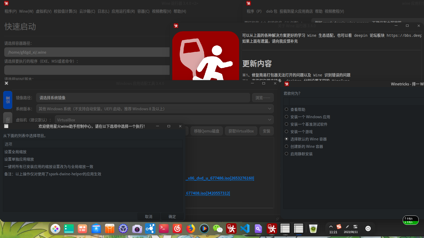Open the deb 包 menu in packager window
Viewport: 424px width, 238px height.
[272, 11]
